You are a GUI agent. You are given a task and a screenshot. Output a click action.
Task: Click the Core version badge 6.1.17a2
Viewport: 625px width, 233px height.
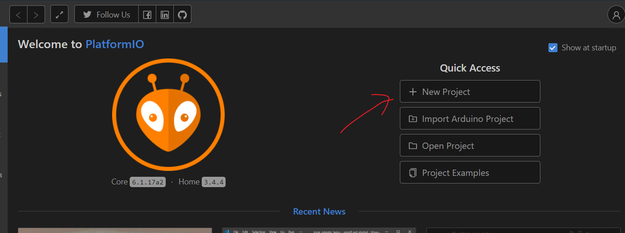click(x=148, y=182)
